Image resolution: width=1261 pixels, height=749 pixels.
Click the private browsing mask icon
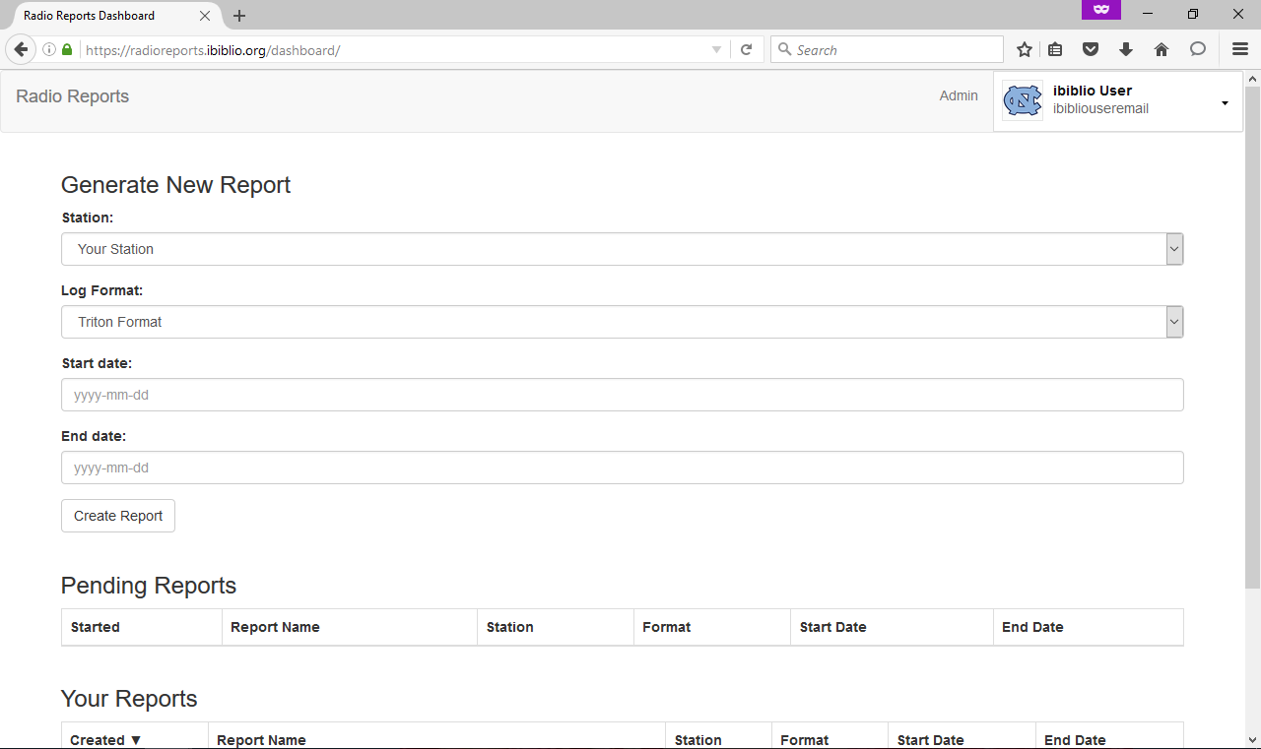[1101, 10]
